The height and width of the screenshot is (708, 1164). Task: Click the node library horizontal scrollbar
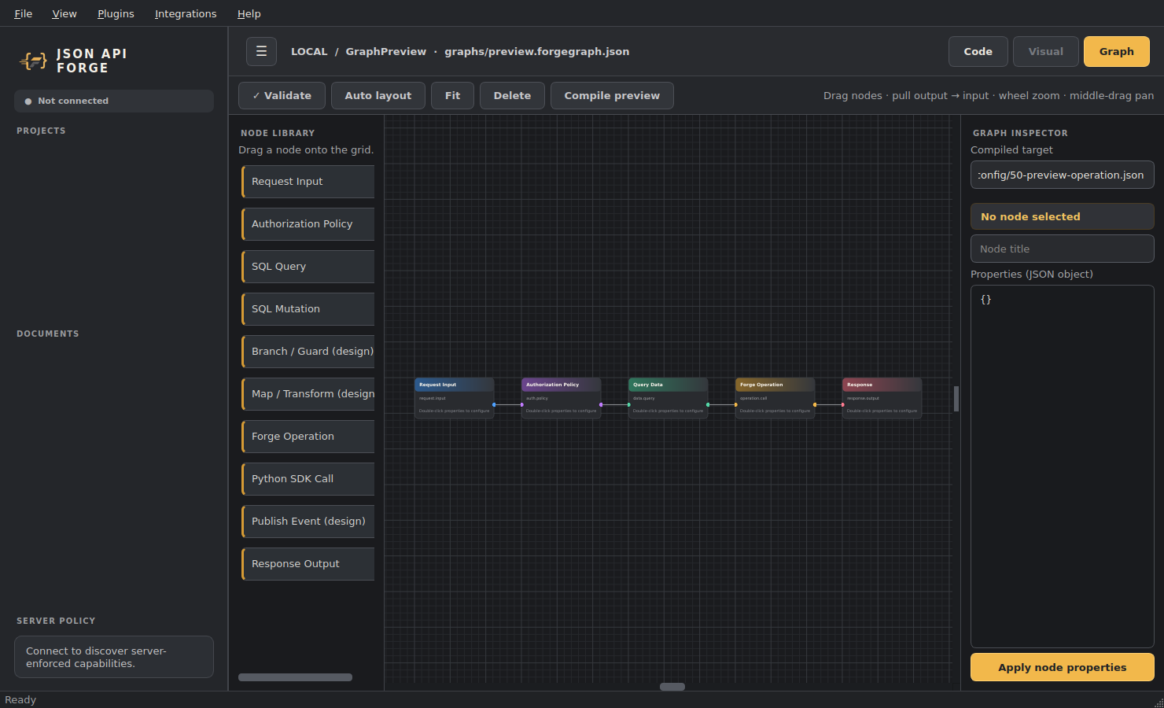coord(295,677)
